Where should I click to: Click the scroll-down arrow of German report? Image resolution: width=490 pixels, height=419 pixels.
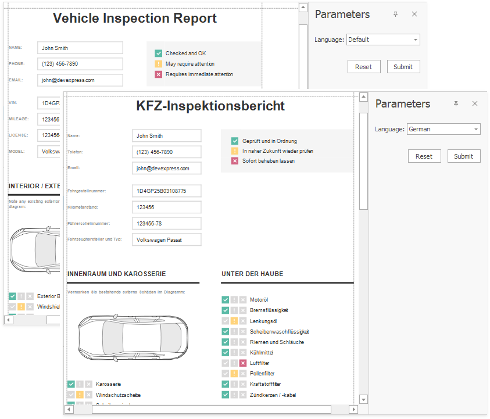363,399
